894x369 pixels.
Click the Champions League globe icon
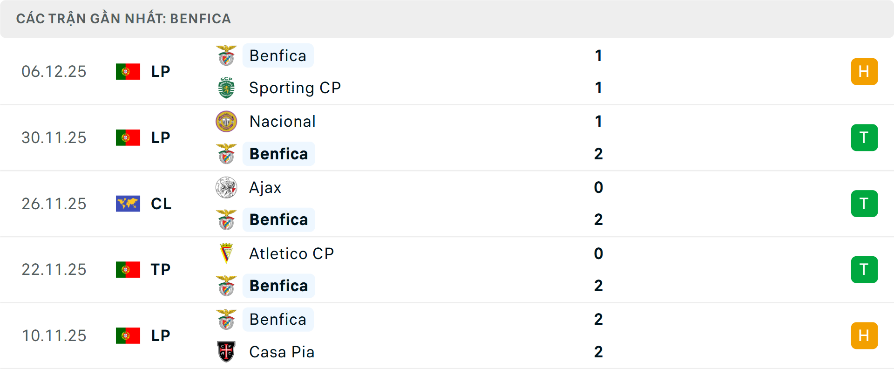tap(128, 204)
